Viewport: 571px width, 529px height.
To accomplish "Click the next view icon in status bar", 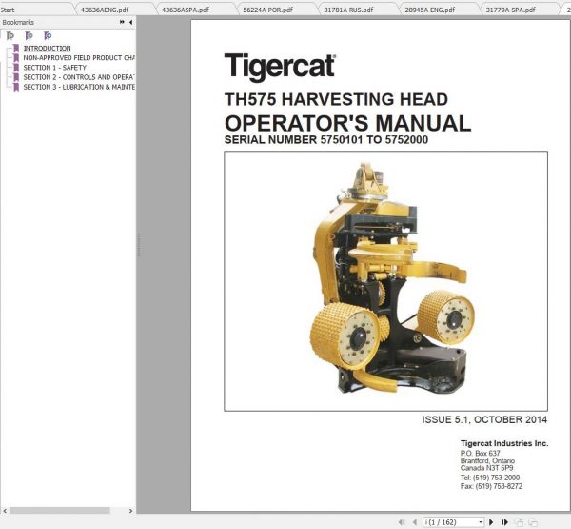I will coord(533,522).
